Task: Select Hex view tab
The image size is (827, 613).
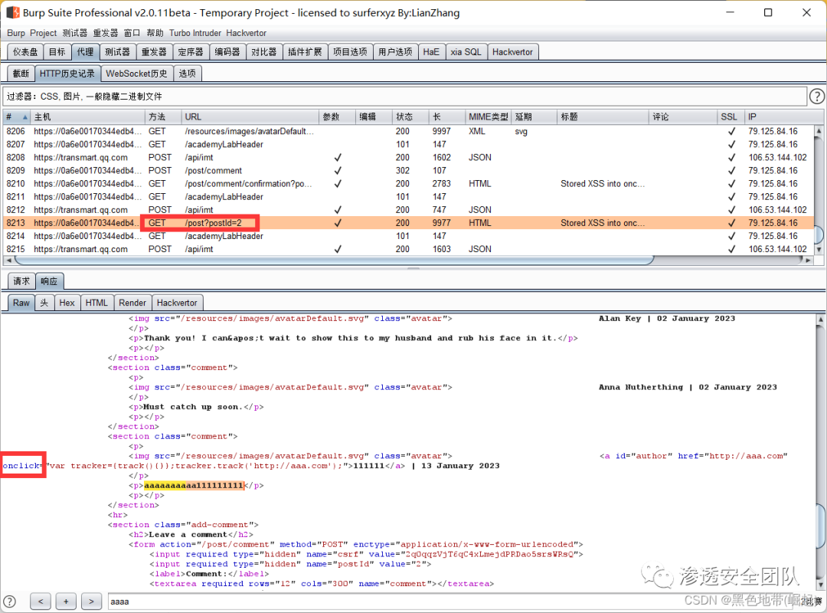Action: click(x=67, y=303)
